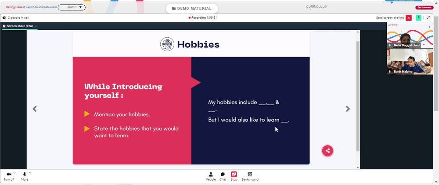
Task: Open Background settings
Action: (250, 176)
